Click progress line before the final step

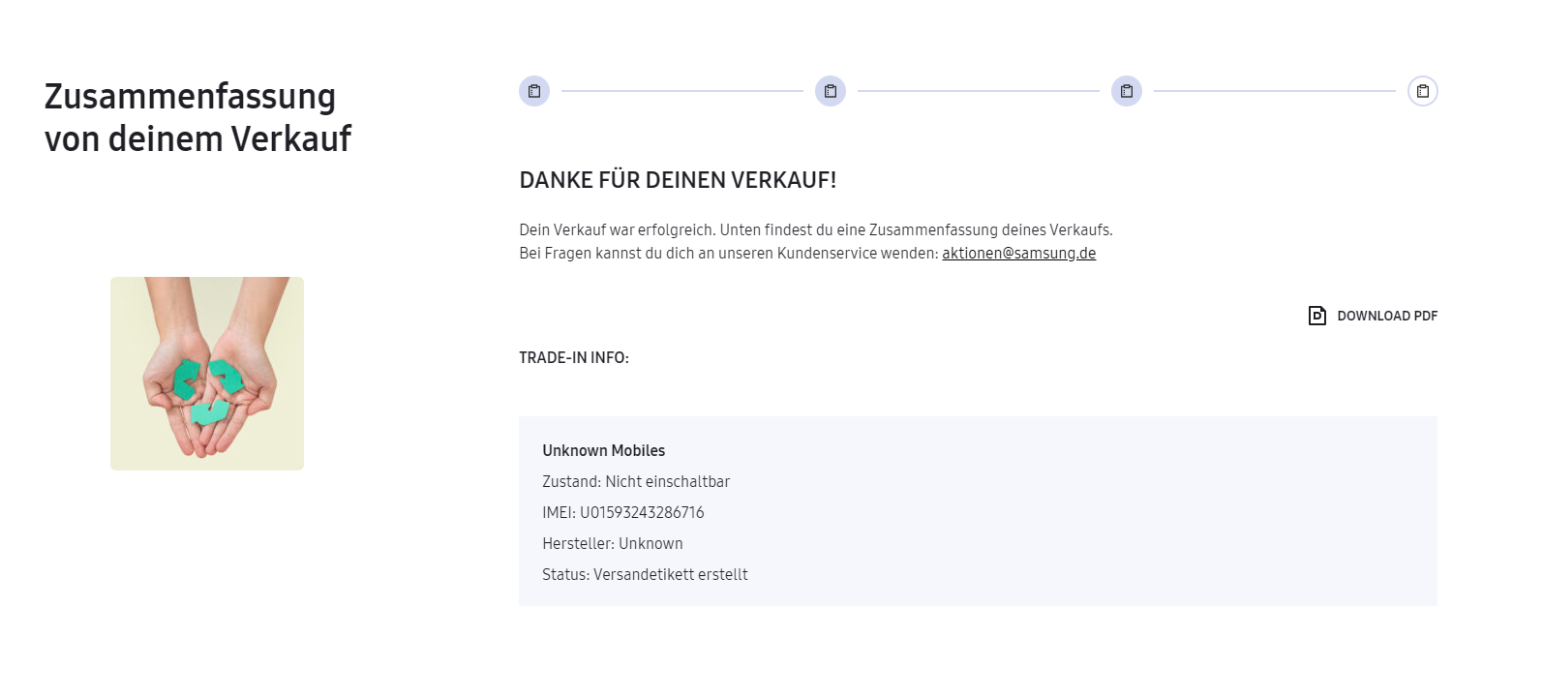[x=1275, y=91]
